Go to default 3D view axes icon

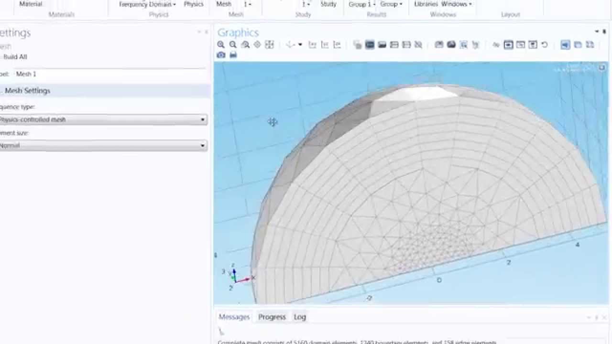tap(290, 44)
